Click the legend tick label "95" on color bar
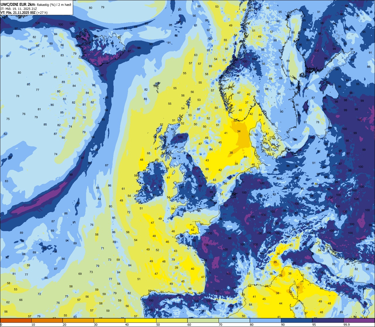 pyautogui.click(x=314, y=325)
